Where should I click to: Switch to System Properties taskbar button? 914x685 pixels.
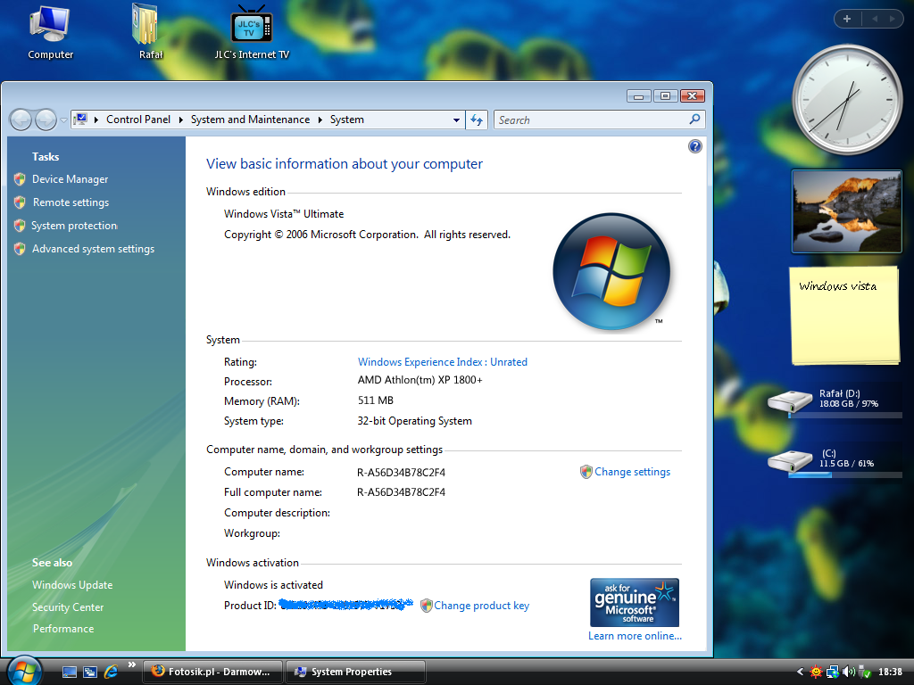click(x=355, y=672)
